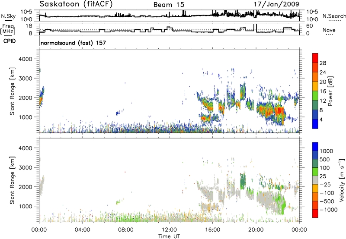This screenshot has height=239, width=346.
Task: Click the "20" label on the power scale
Action: [323, 82]
